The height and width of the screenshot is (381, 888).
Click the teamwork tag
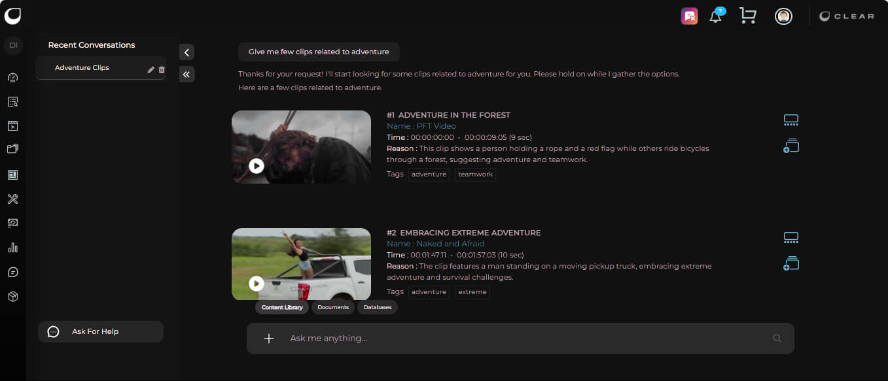click(x=475, y=174)
